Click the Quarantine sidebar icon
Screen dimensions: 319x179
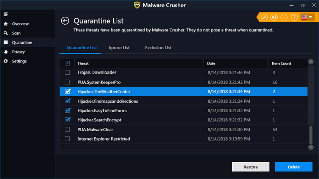click(6, 42)
